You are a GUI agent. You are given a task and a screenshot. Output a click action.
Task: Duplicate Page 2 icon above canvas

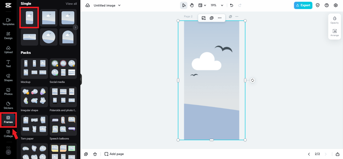230,17
